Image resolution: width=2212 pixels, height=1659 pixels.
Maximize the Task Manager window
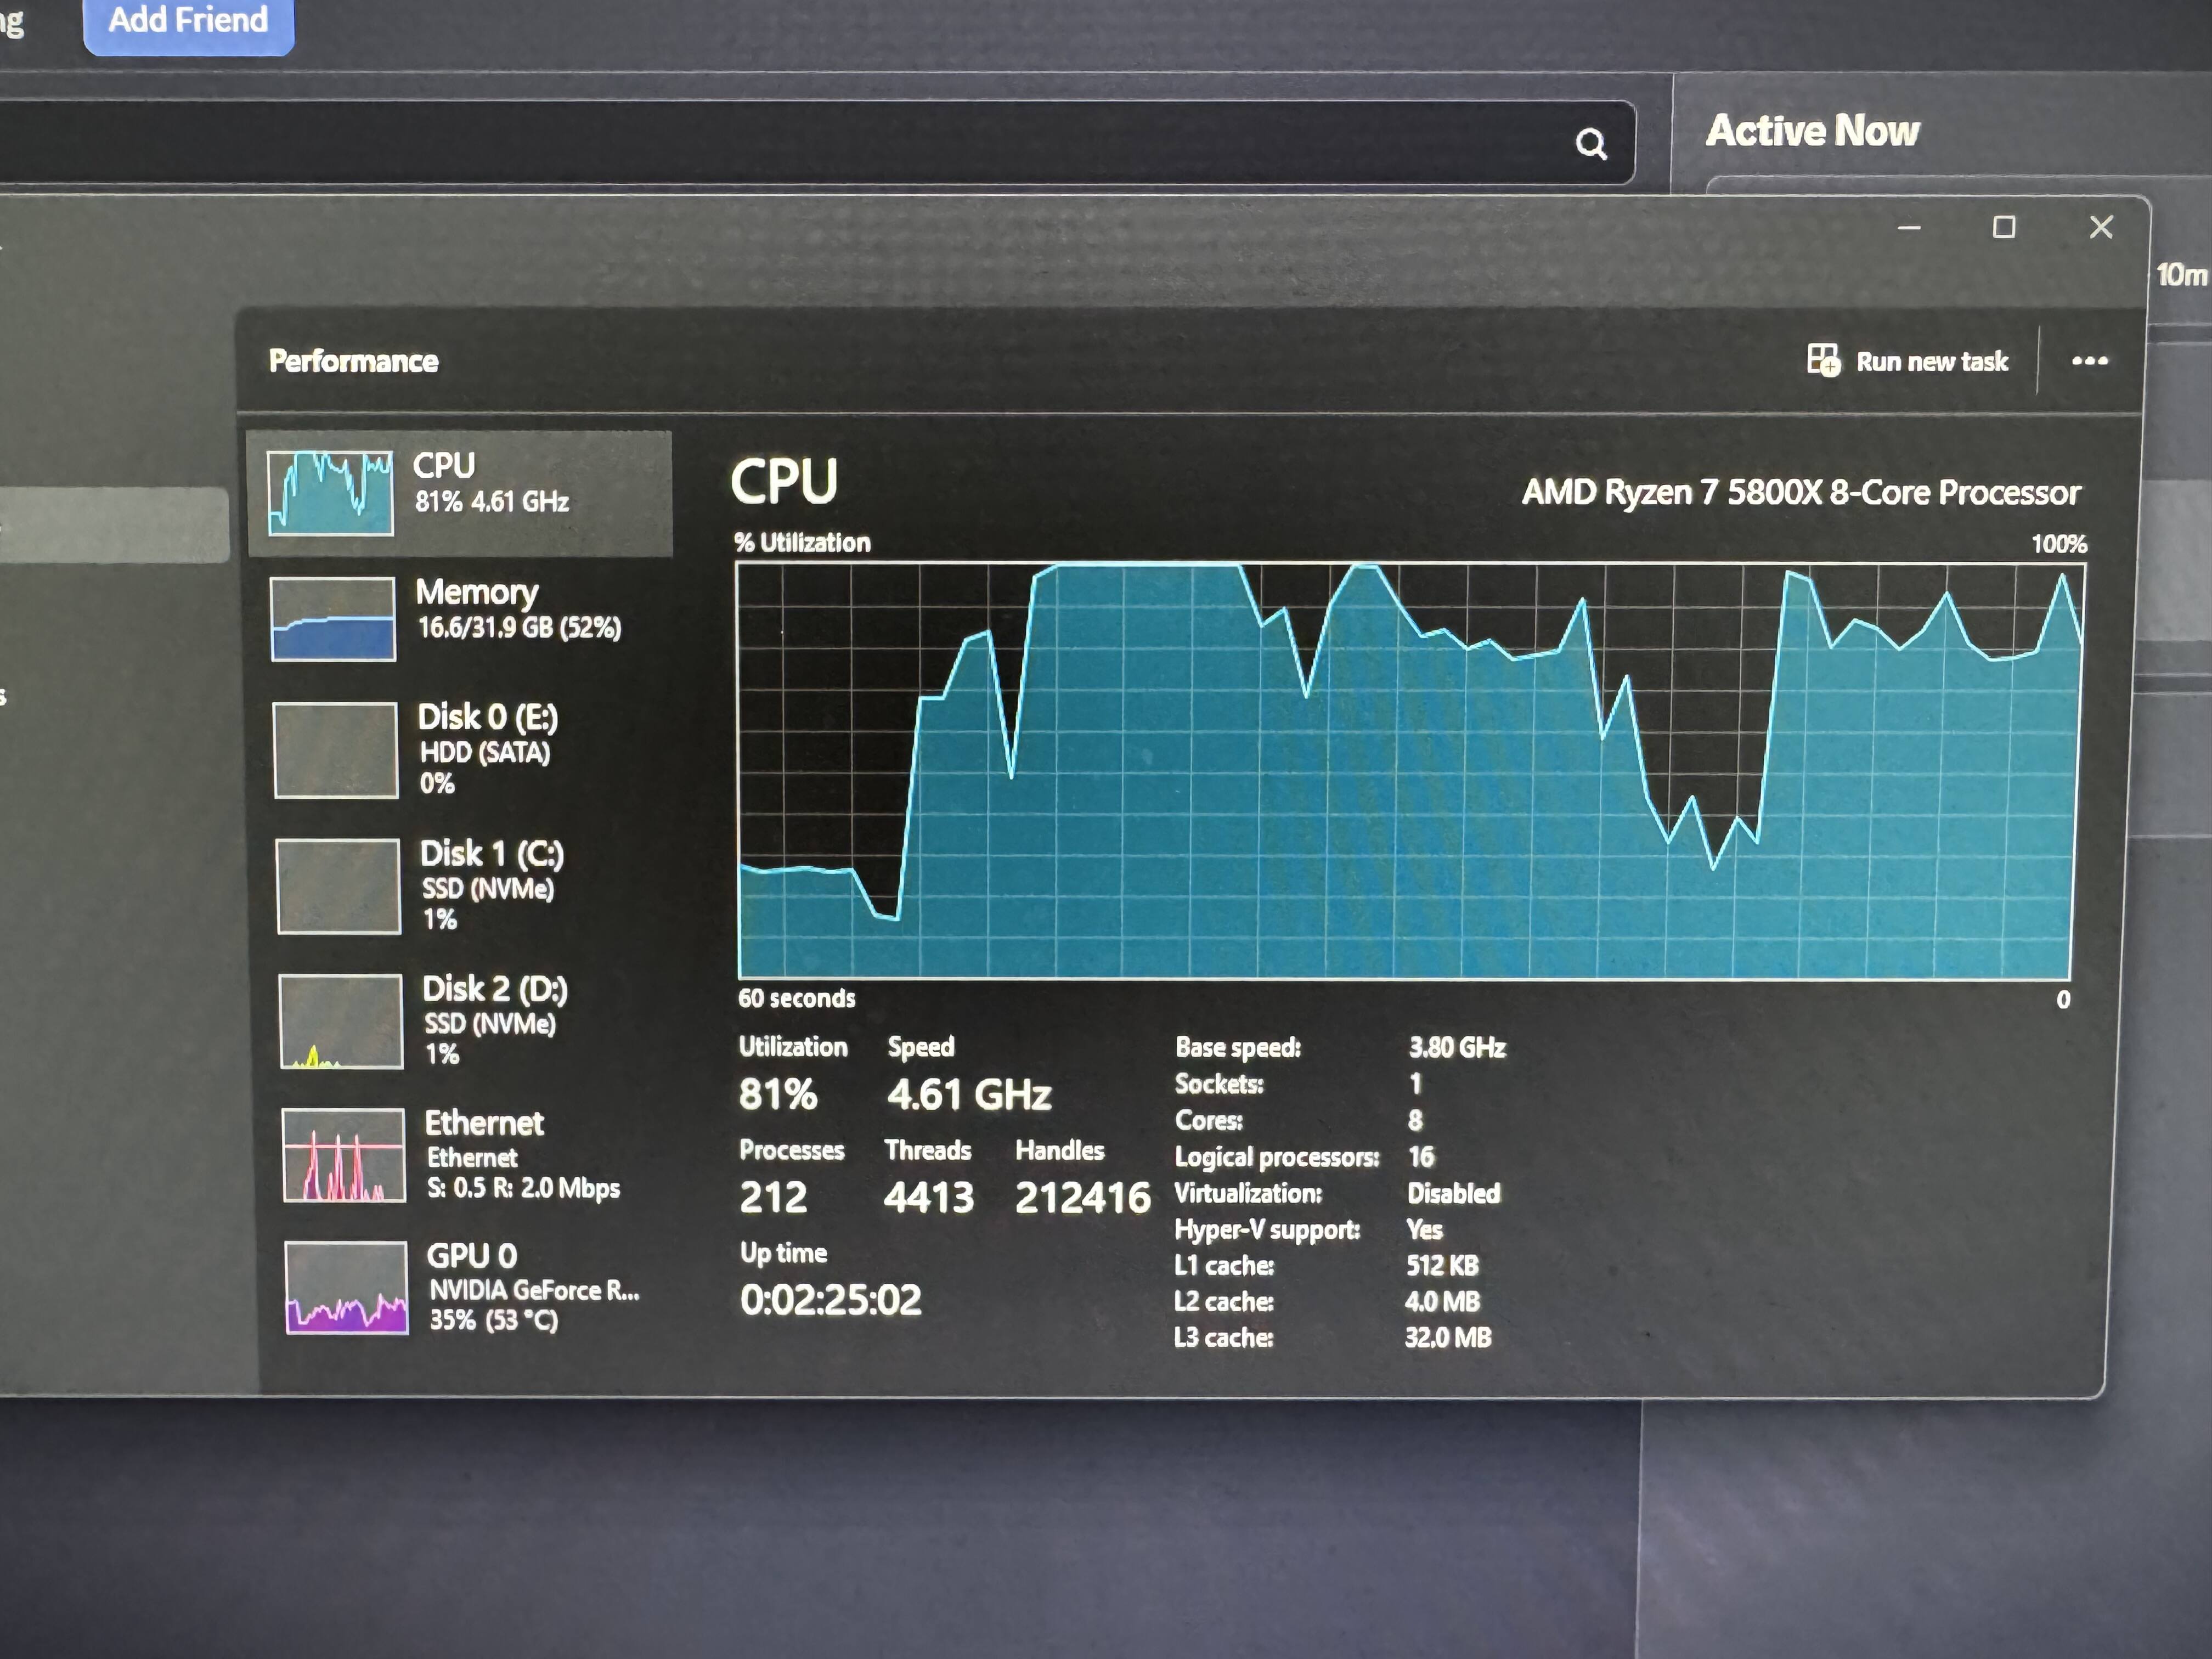pos(2004,227)
